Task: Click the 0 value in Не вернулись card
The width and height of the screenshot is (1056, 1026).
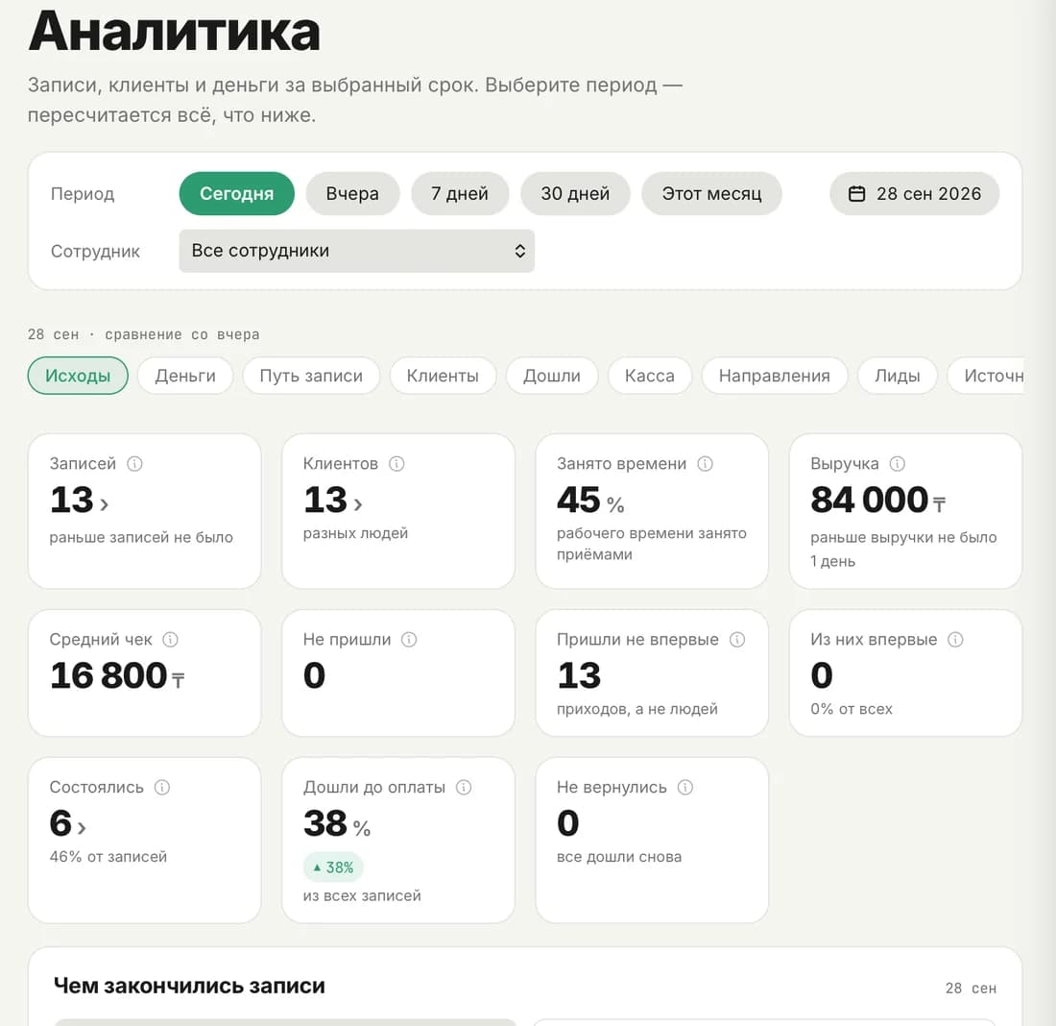Action: point(567,823)
